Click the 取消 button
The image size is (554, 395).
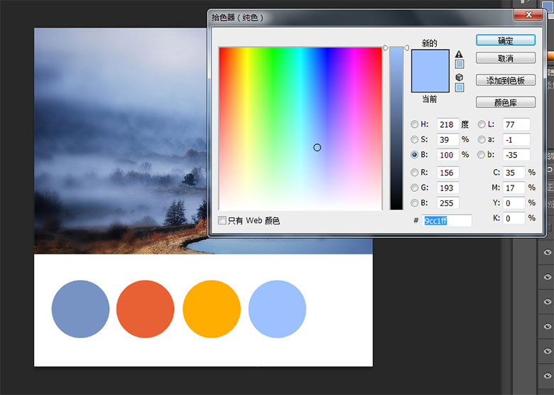pos(506,58)
